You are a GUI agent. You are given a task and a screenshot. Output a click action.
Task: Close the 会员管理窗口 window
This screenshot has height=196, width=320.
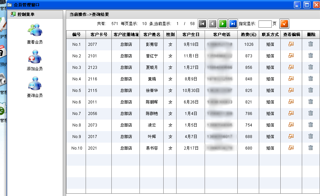[x=316, y=5]
